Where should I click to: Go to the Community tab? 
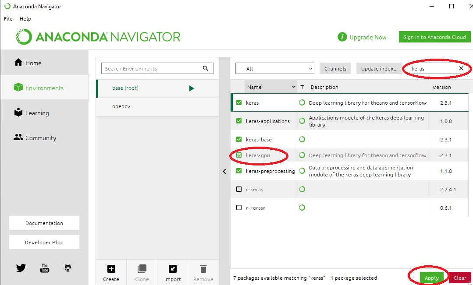(x=44, y=137)
